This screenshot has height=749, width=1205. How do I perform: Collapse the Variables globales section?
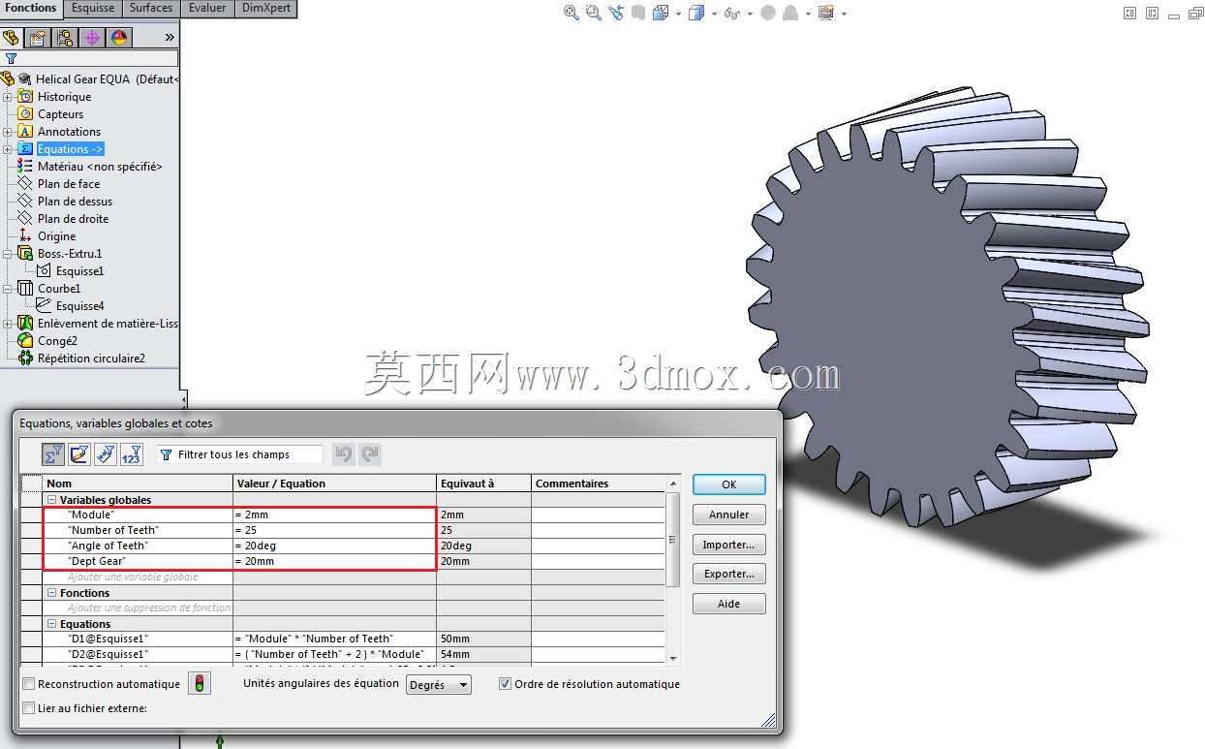(x=51, y=500)
